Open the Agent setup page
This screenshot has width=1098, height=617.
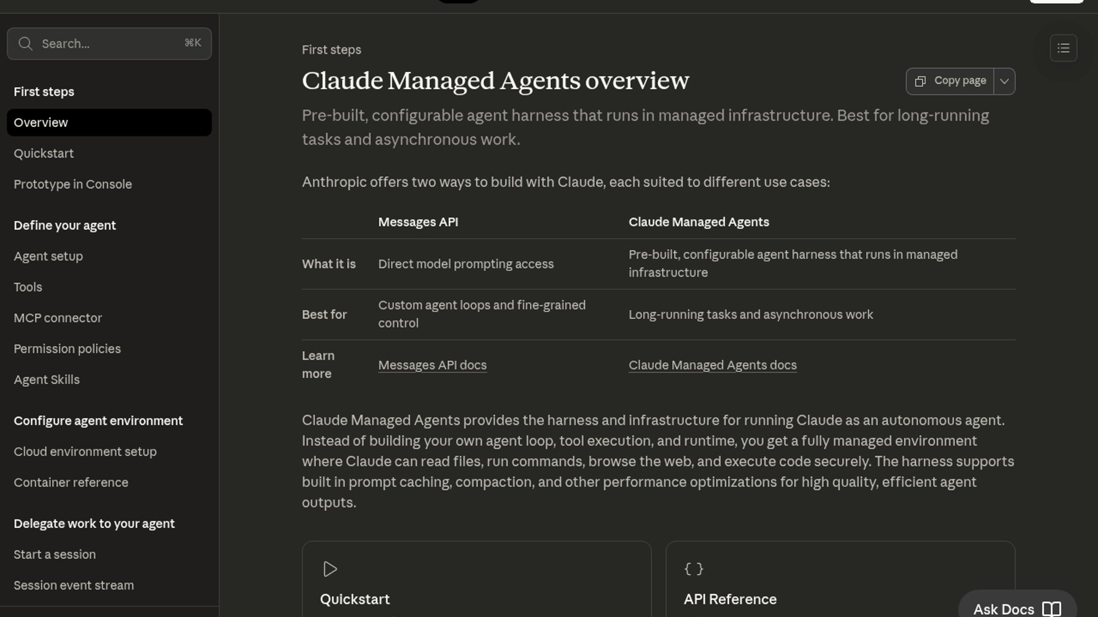tap(48, 256)
